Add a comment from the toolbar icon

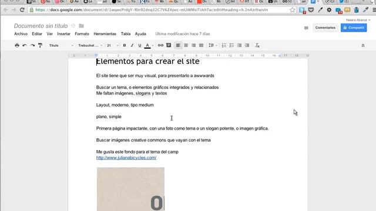(x=169, y=45)
